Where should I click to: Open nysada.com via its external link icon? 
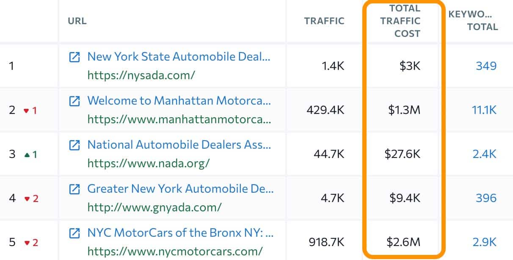pos(75,56)
